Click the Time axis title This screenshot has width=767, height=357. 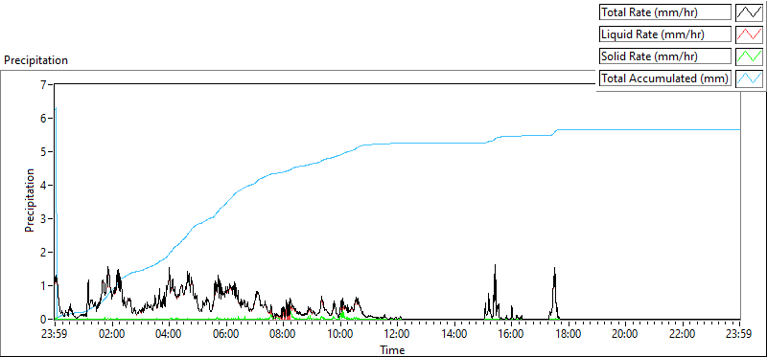[x=392, y=349]
